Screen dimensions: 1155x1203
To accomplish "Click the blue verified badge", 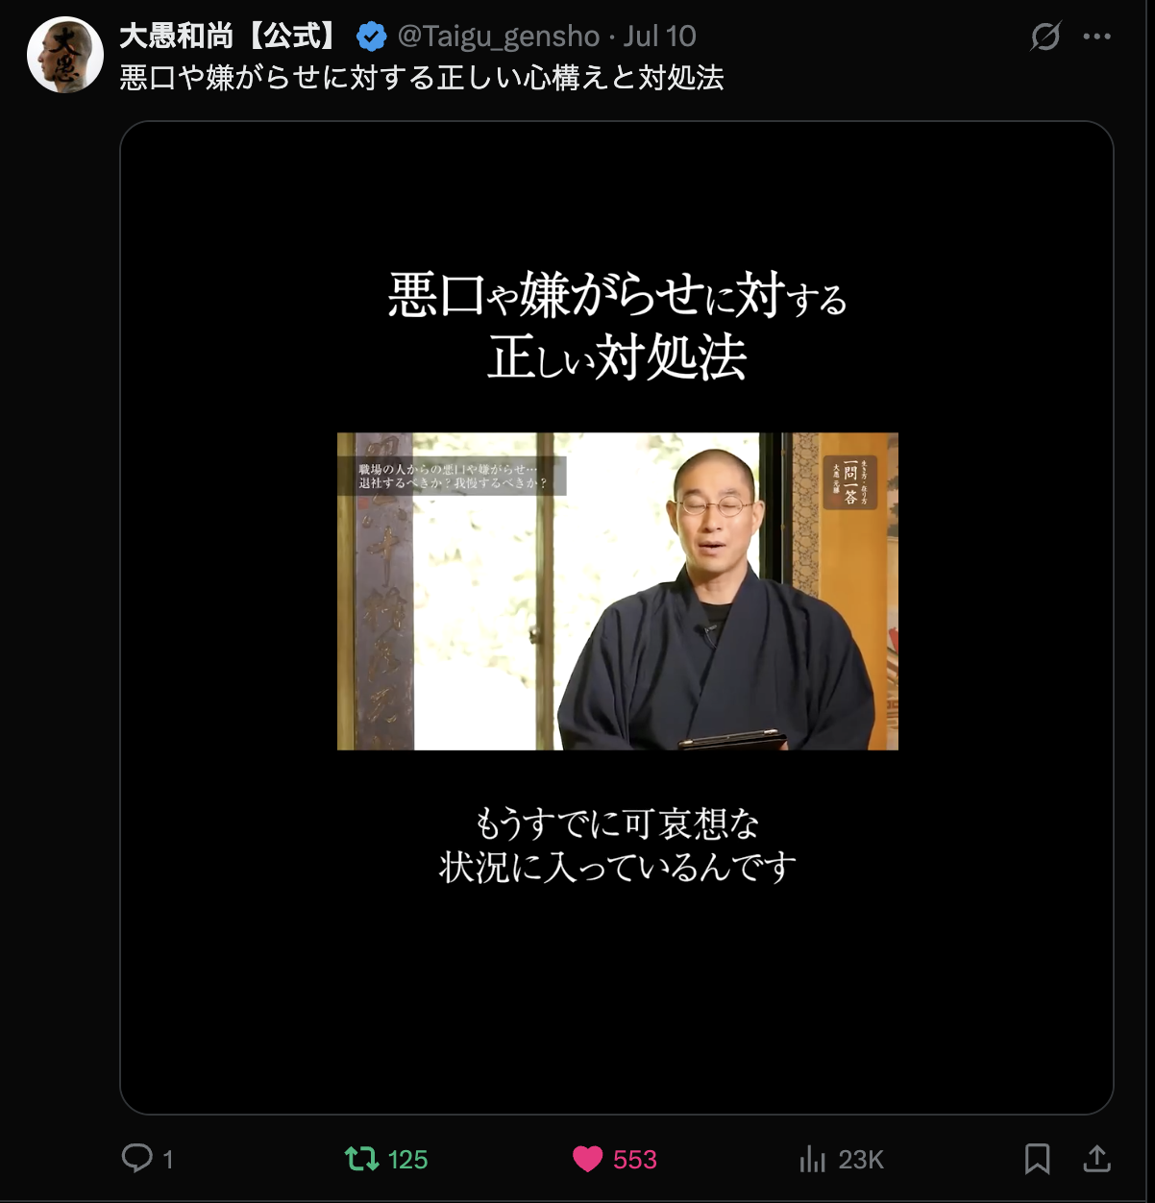I will (x=371, y=37).
